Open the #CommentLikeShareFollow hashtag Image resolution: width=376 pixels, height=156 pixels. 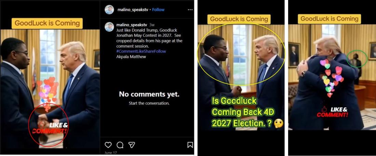[141, 51]
